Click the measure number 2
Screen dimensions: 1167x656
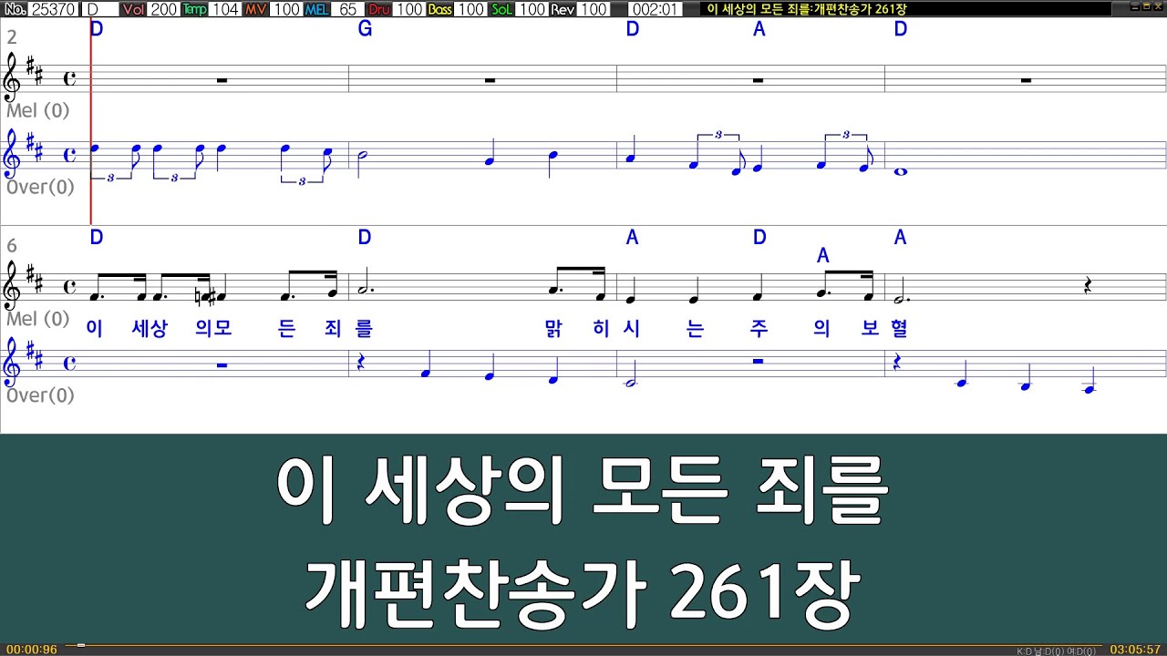click(12, 37)
